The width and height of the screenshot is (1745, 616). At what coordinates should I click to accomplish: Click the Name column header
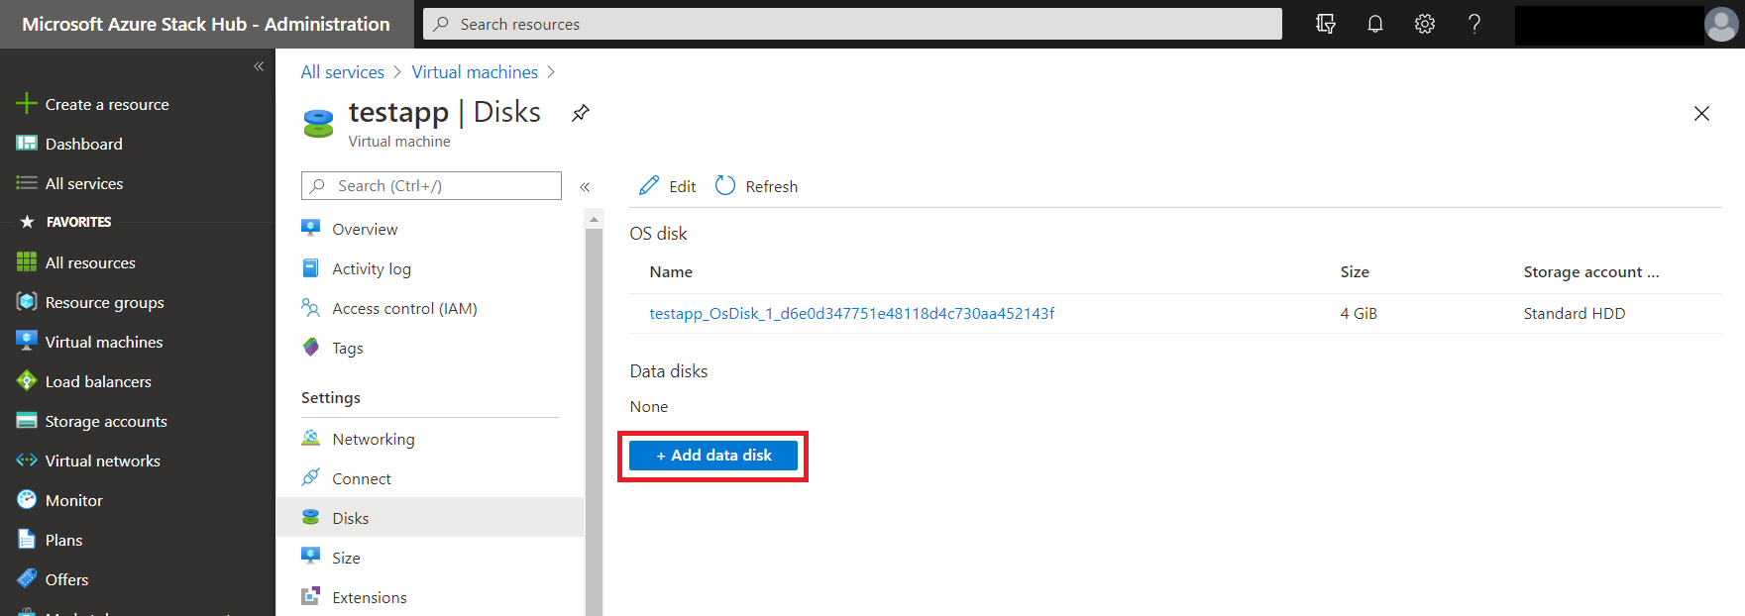tap(671, 271)
